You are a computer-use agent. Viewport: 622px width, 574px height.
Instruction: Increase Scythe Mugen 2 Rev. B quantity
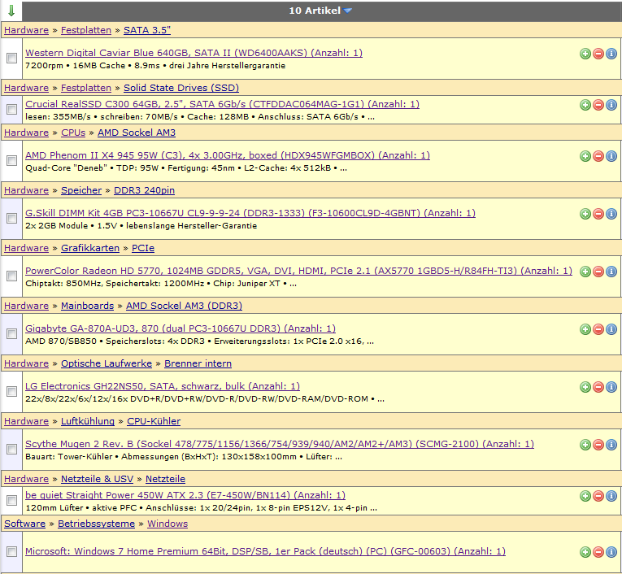coord(585,445)
